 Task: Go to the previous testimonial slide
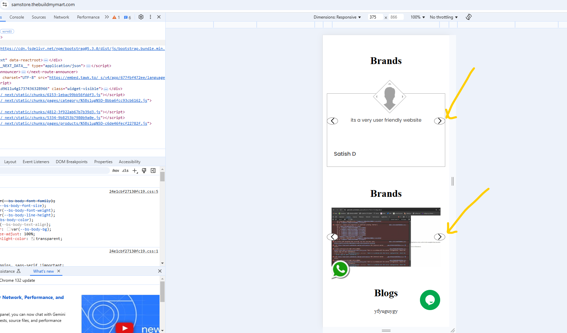click(x=333, y=121)
